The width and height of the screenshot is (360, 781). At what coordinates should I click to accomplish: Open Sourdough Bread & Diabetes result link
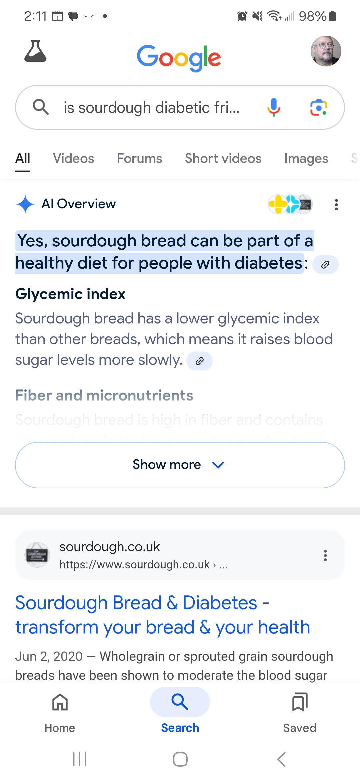[163, 615]
